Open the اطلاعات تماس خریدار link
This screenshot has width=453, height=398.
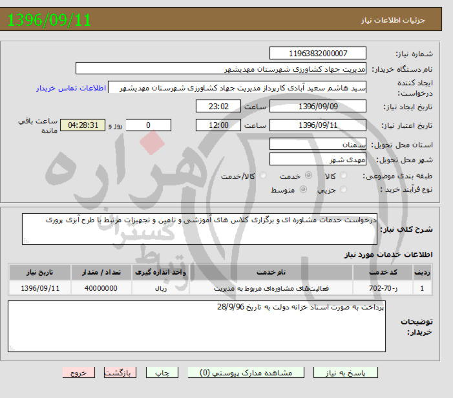[x=71, y=88]
